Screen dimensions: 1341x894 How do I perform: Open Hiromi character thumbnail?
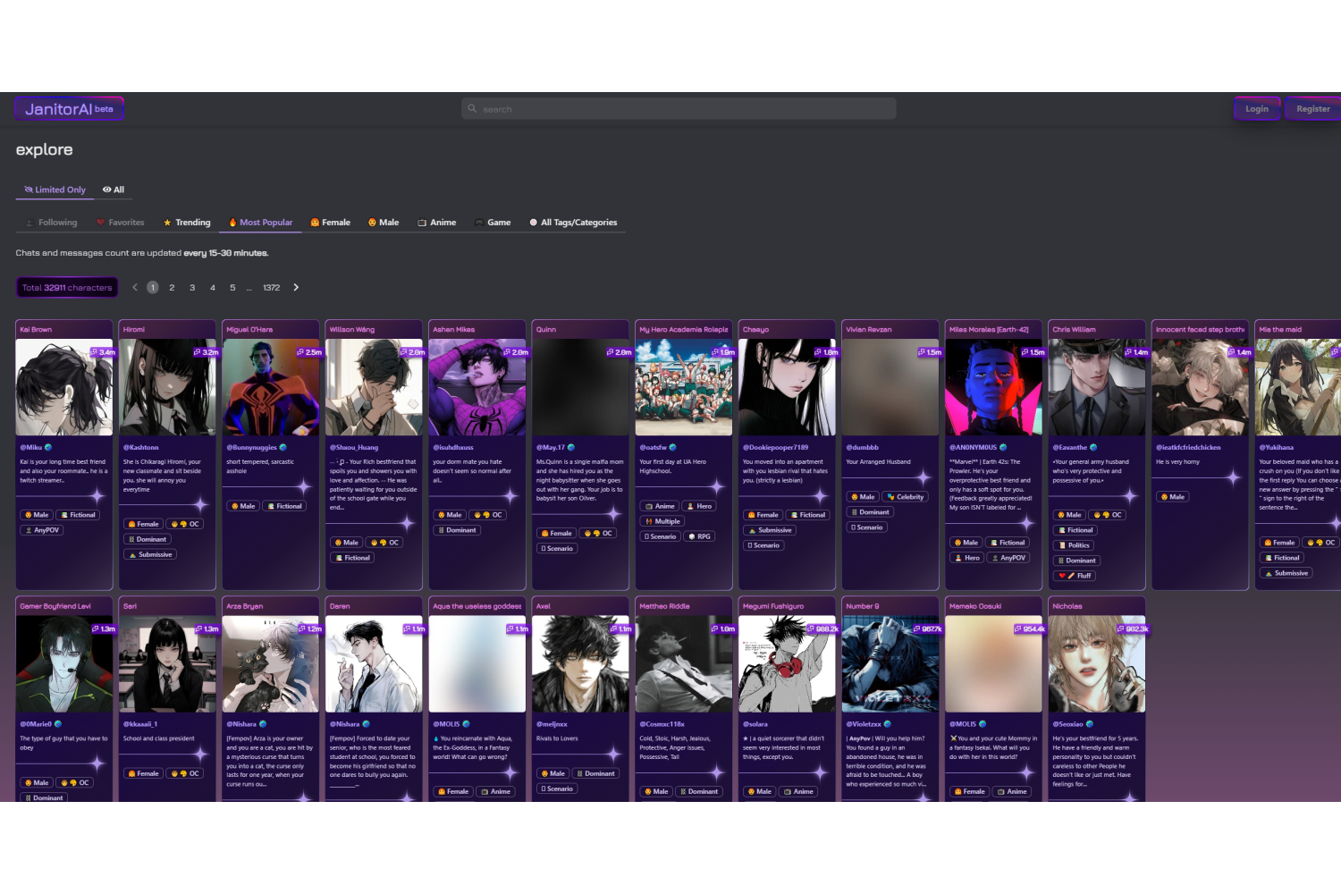click(x=167, y=387)
